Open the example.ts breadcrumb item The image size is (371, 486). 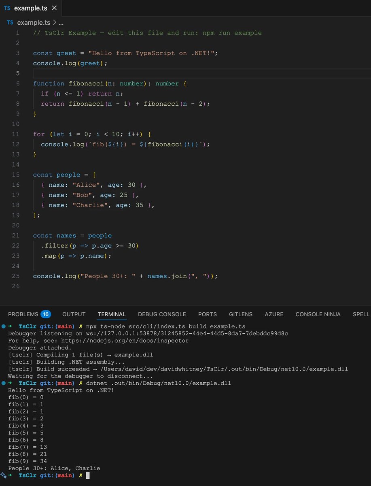click(34, 23)
